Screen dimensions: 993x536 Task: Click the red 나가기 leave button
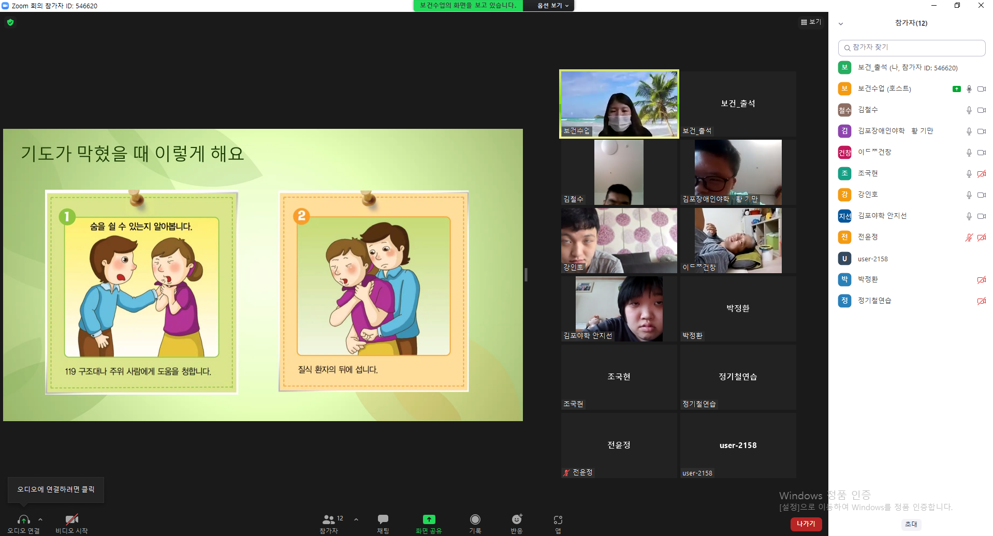pos(806,524)
